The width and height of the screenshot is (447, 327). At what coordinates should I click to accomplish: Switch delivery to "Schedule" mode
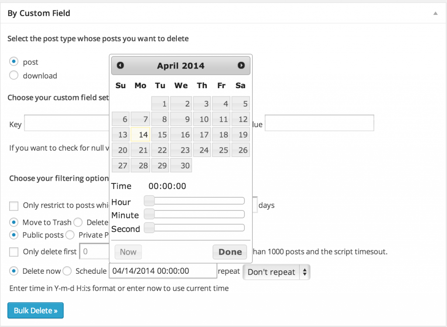[67, 271]
